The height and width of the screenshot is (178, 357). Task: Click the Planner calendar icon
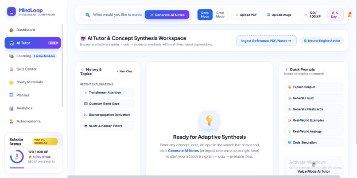[12, 95]
